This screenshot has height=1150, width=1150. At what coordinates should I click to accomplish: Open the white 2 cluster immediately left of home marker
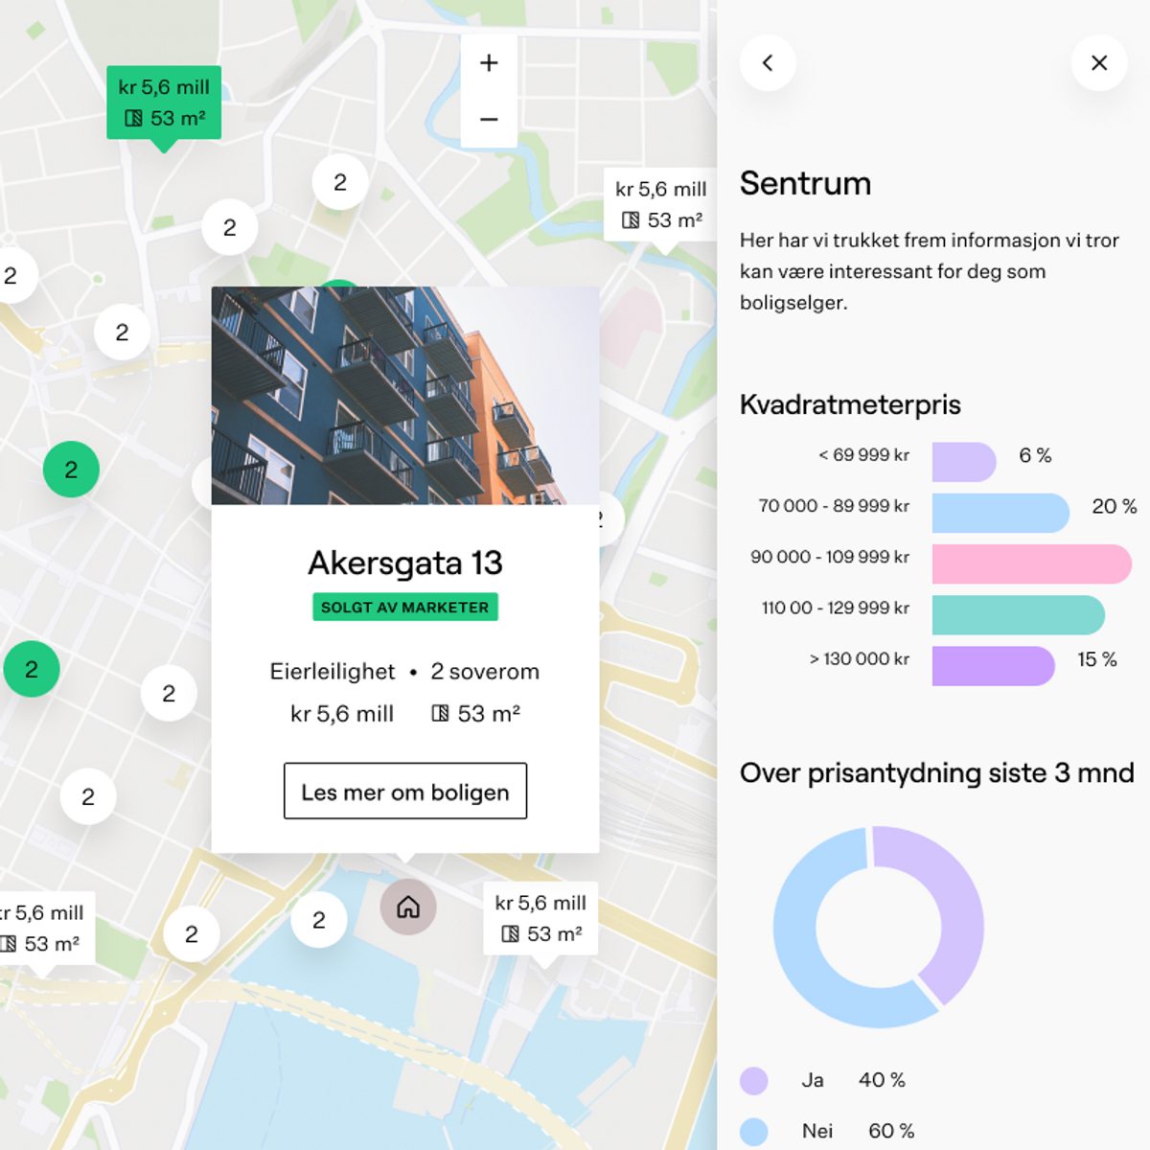click(x=319, y=920)
